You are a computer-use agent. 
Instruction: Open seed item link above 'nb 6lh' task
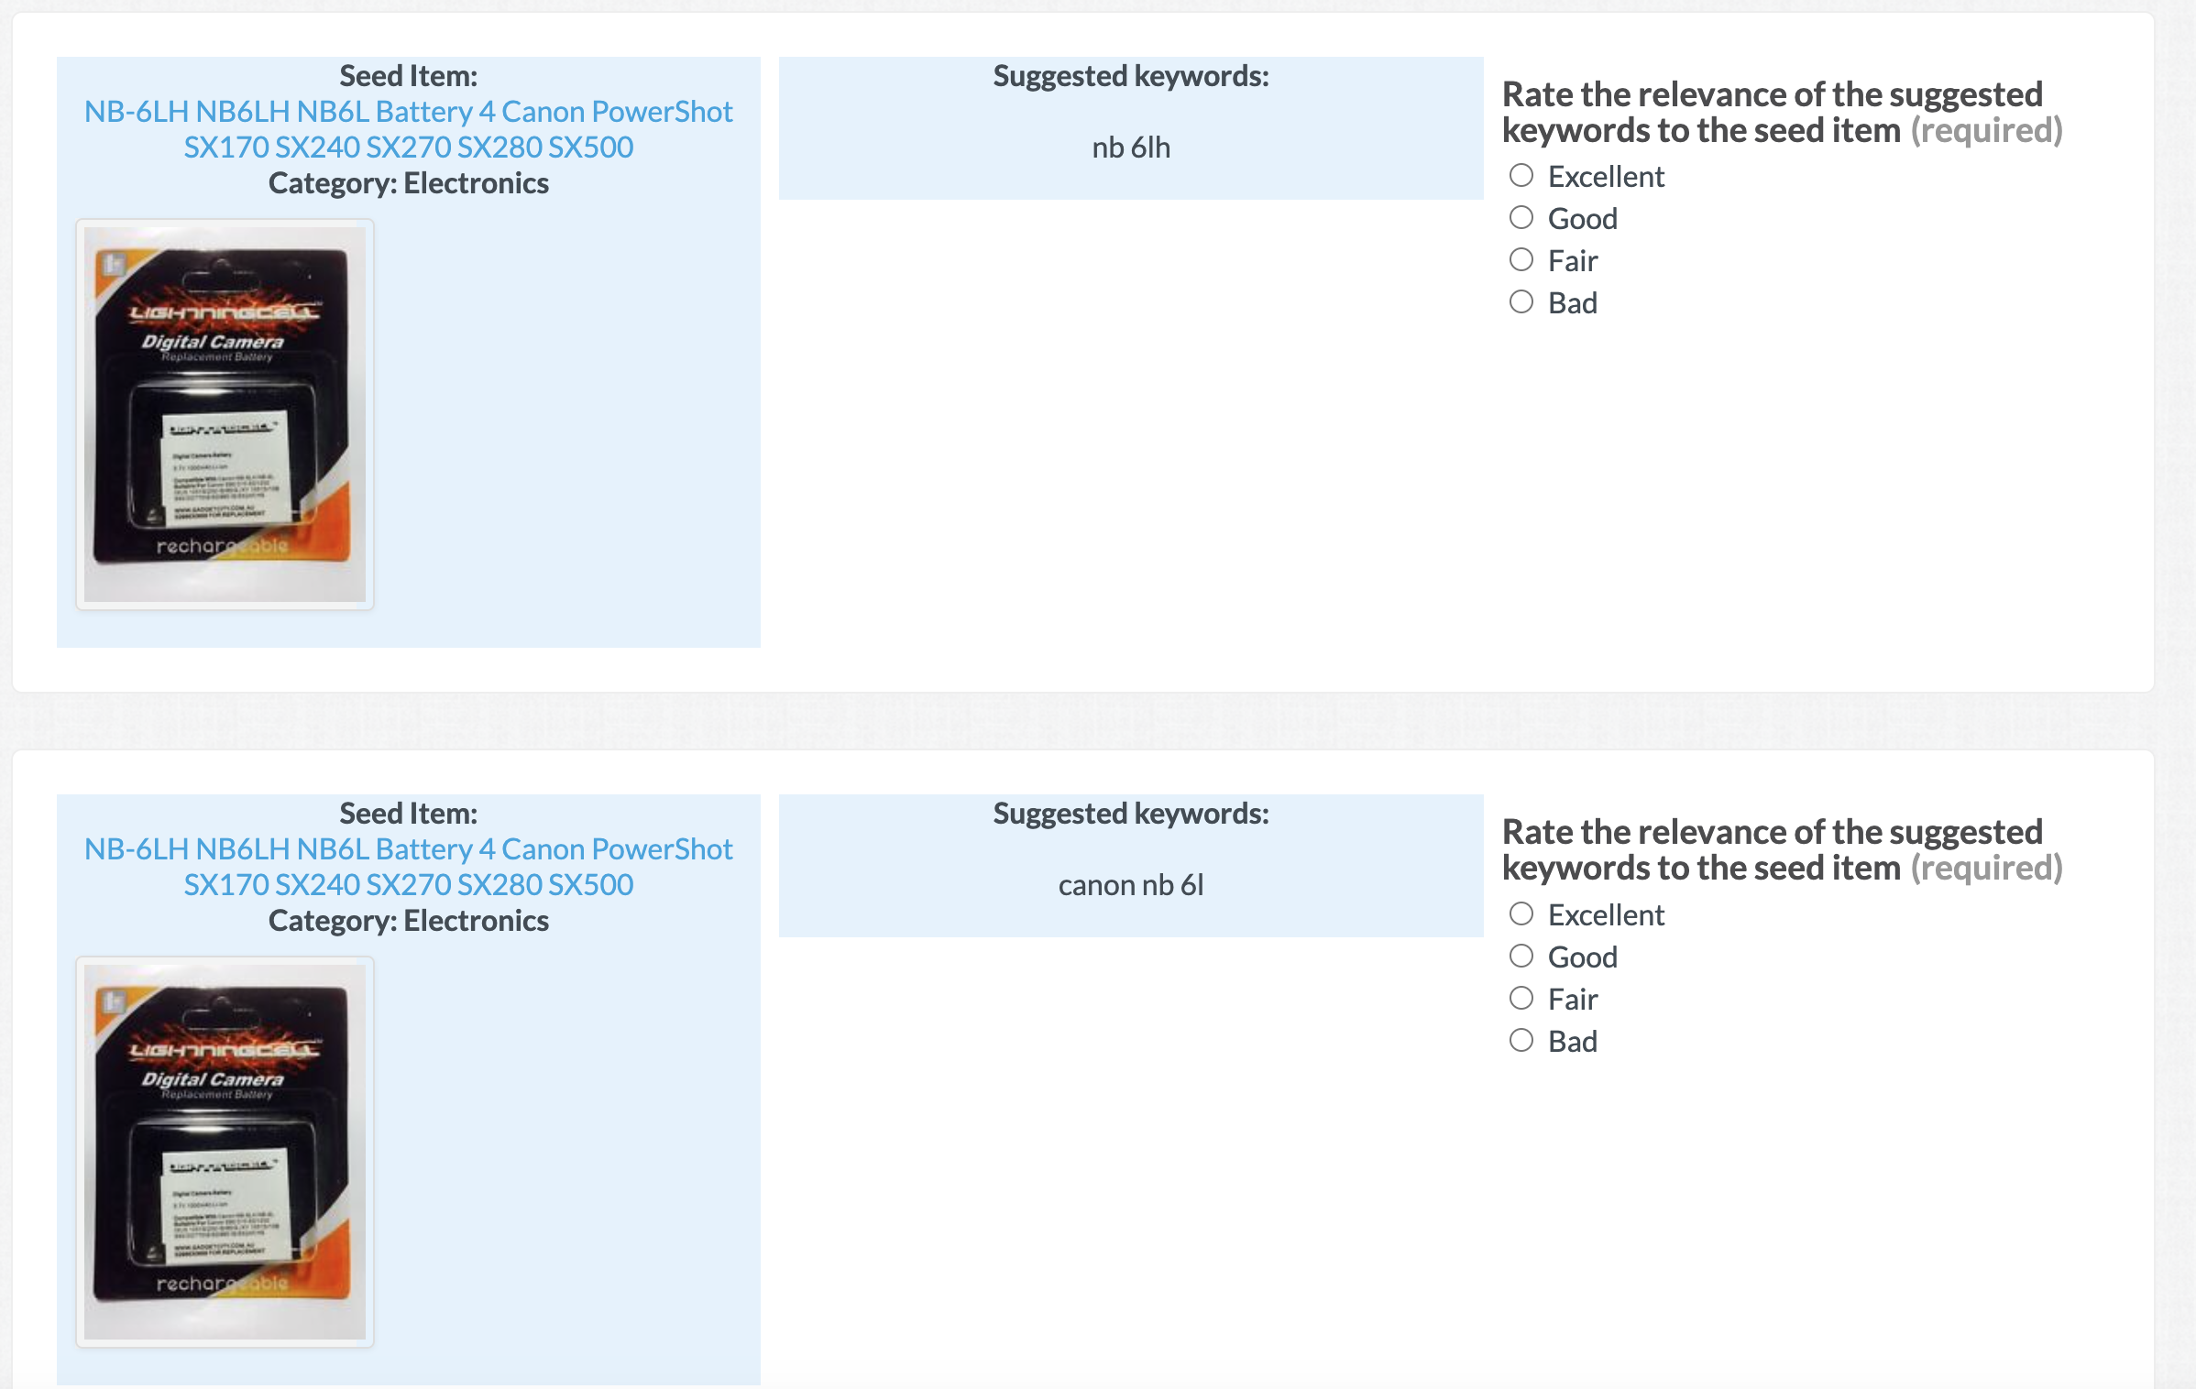click(408, 129)
